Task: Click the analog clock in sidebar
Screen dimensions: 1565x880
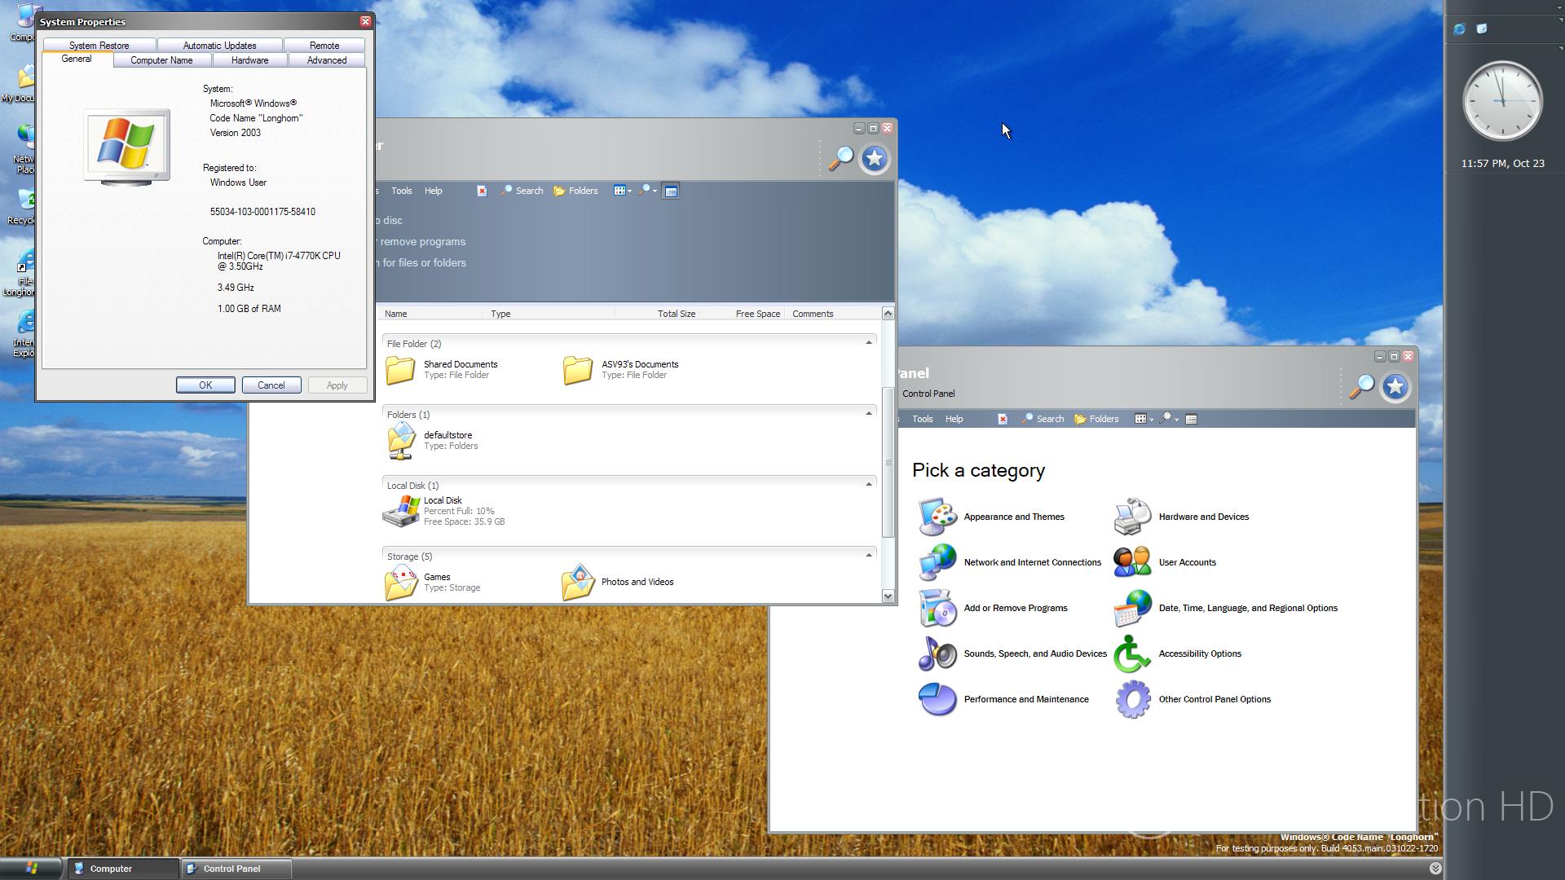Action: (x=1502, y=101)
